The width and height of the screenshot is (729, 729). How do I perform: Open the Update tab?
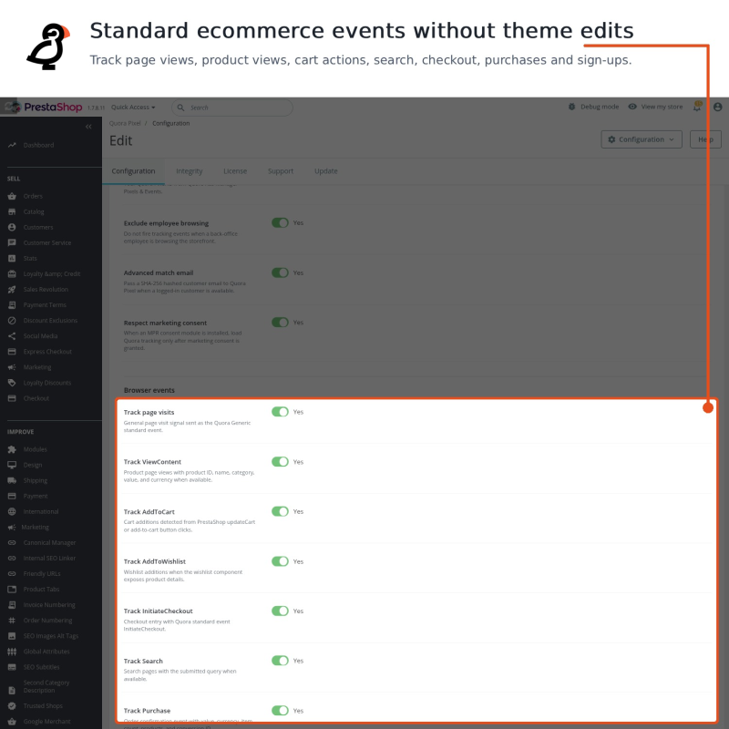coord(326,171)
